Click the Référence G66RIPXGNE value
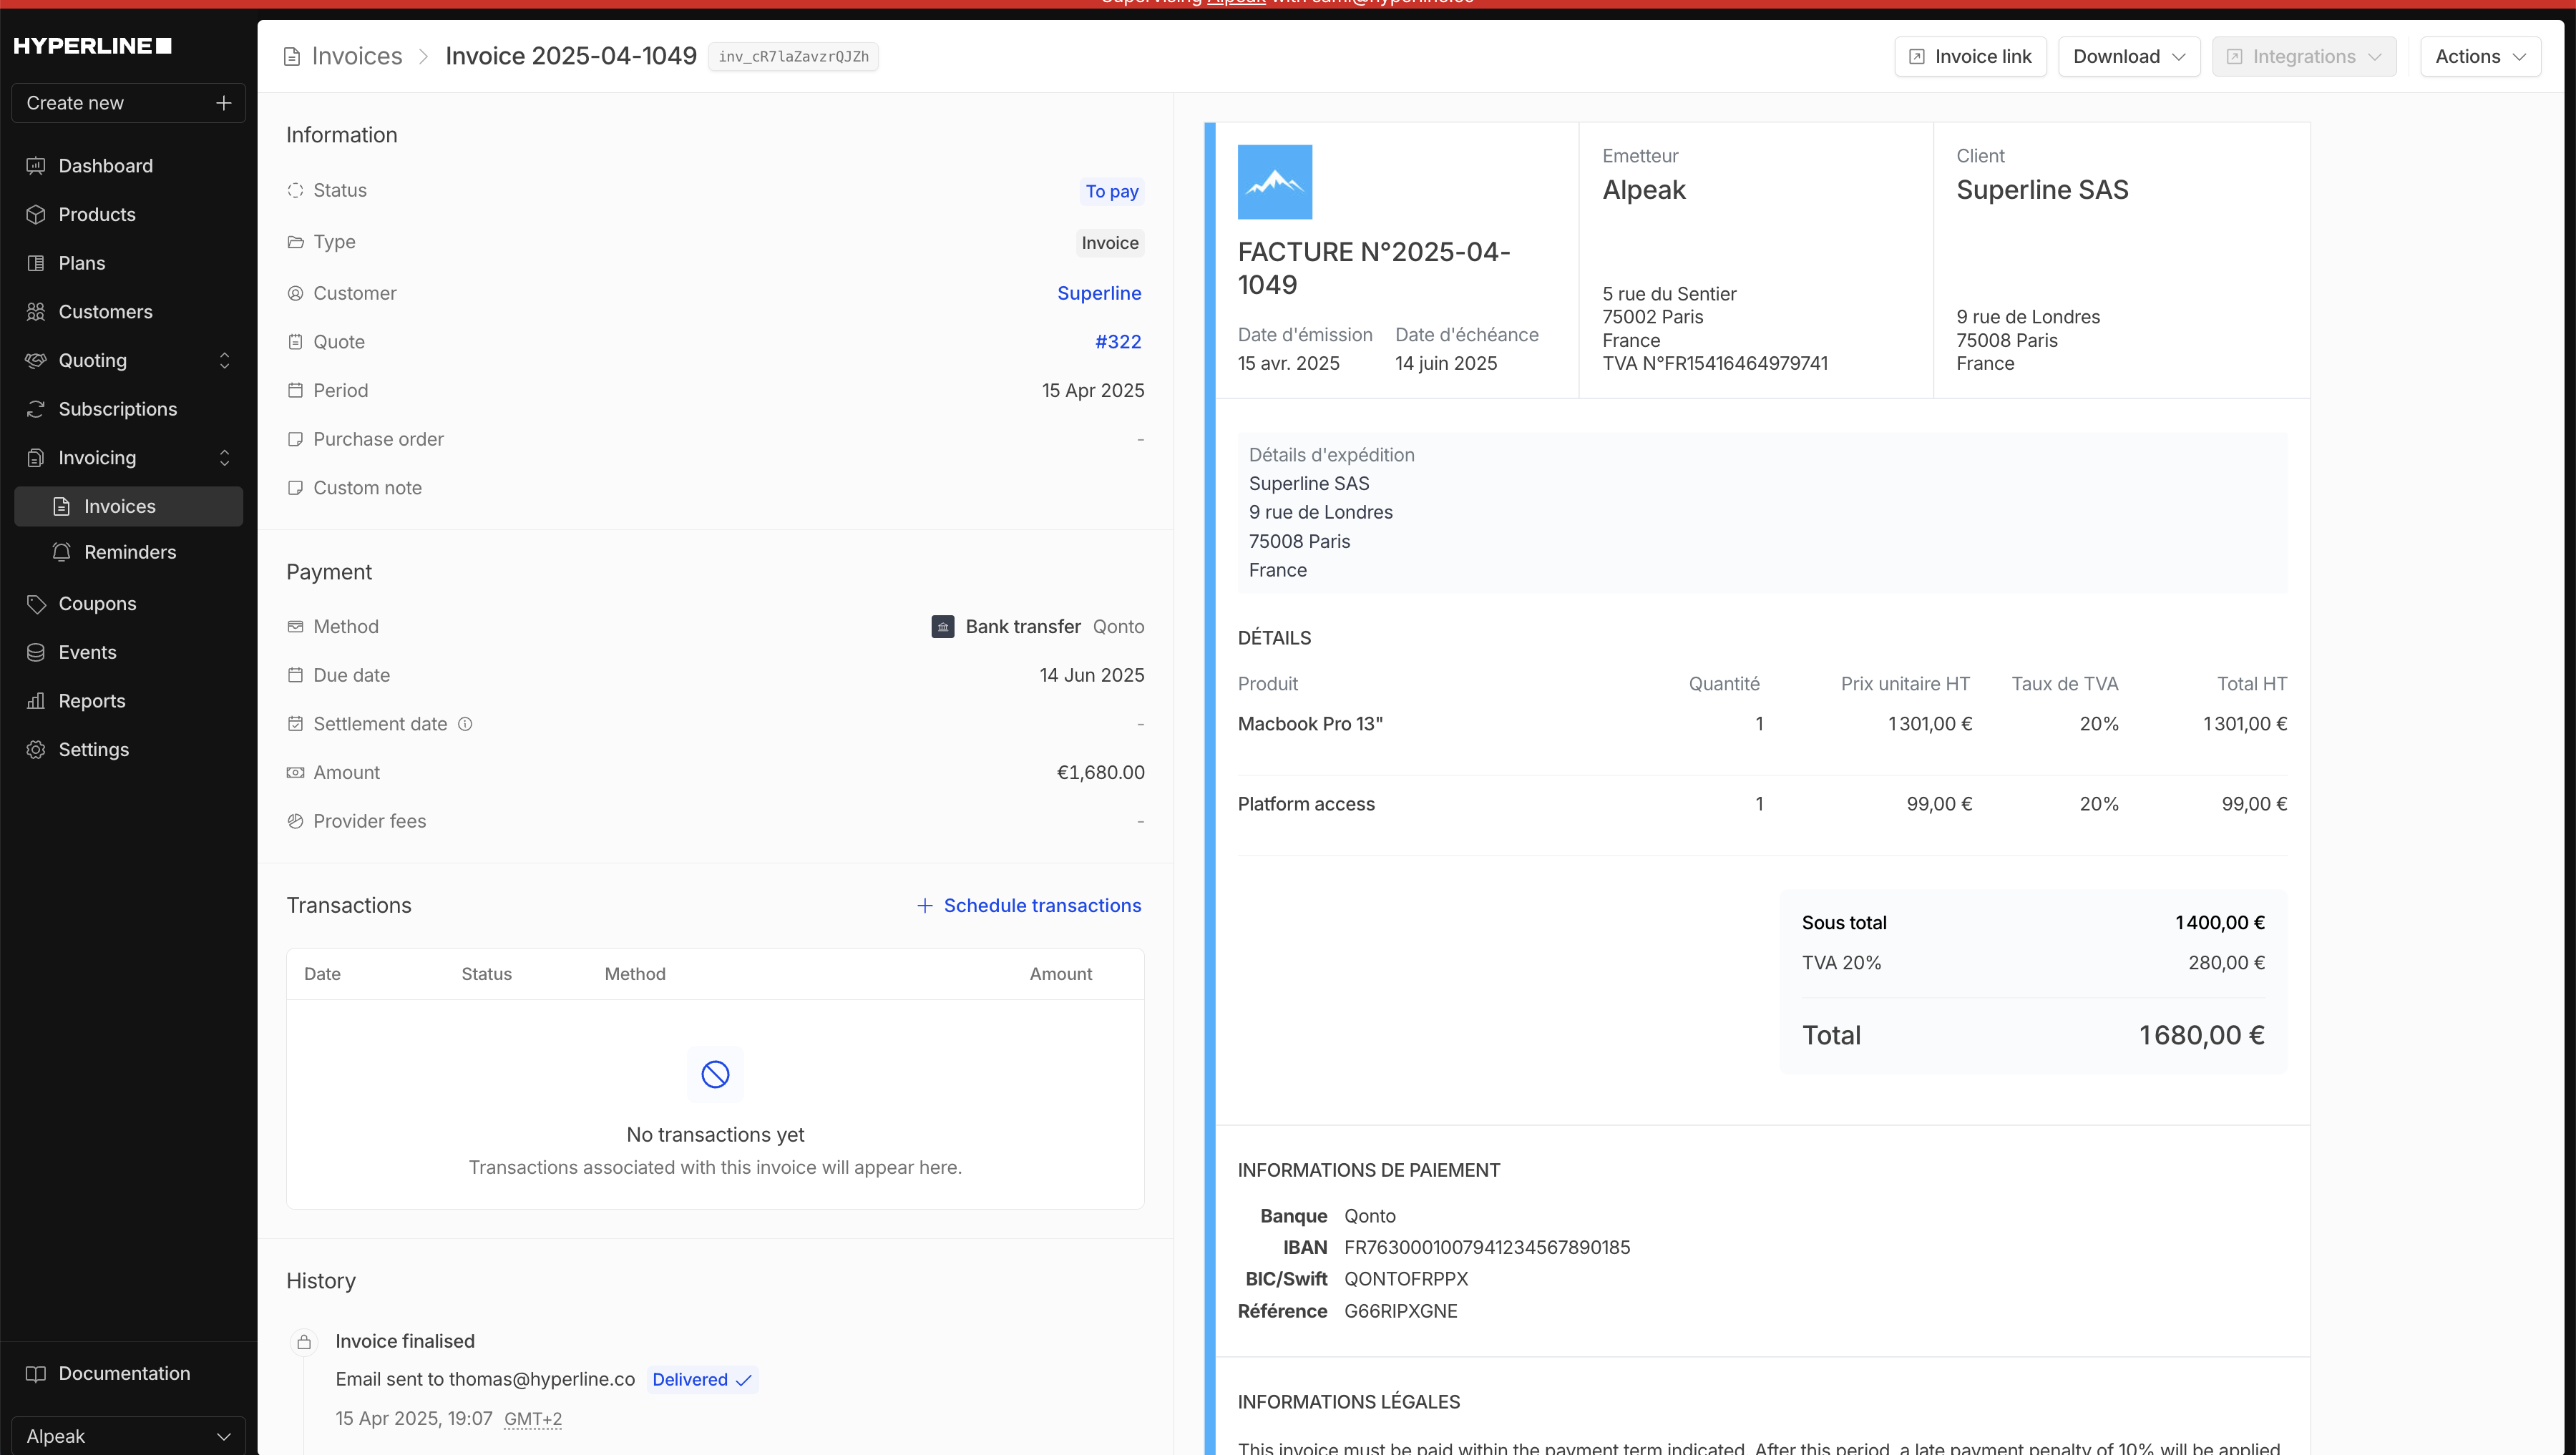Image resolution: width=2576 pixels, height=1455 pixels. click(1401, 1311)
